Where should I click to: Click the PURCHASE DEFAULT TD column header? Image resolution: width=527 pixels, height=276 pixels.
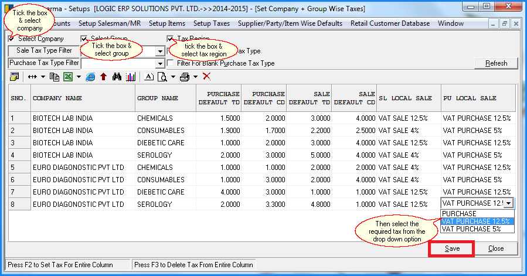(x=219, y=98)
